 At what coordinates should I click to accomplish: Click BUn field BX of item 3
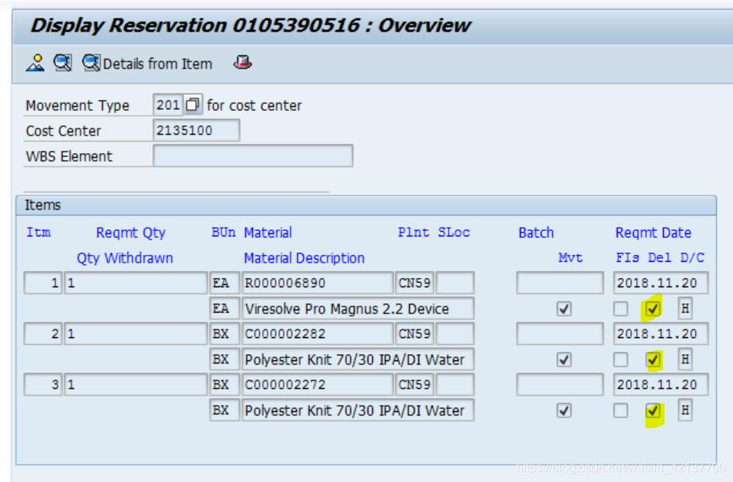pos(225,385)
